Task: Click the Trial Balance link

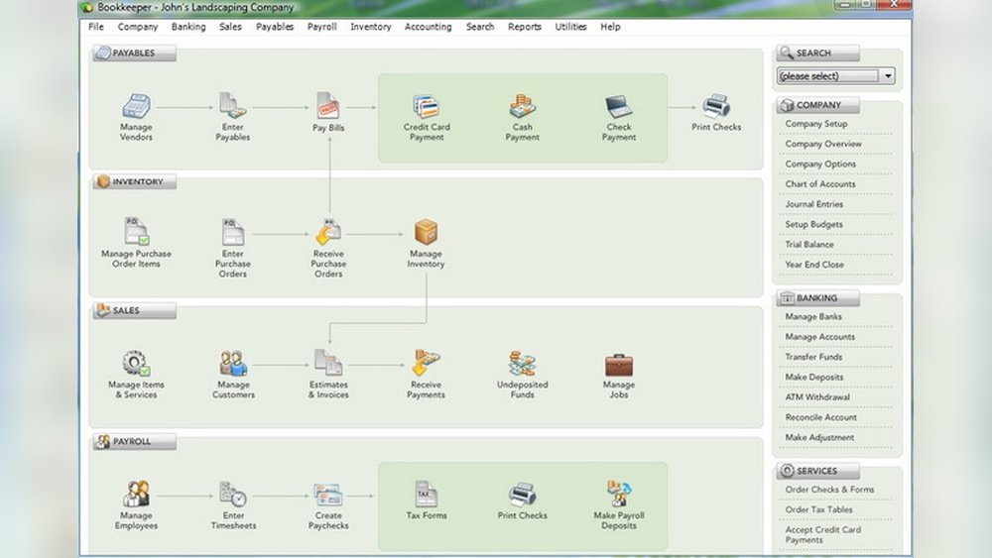Action: (809, 245)
